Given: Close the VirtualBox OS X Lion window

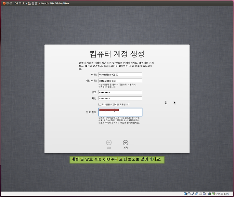Looking at the screenshot, I should pyautogui.click(x=4, y=3).
